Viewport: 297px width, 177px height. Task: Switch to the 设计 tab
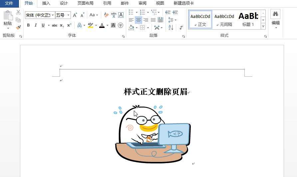64,3
